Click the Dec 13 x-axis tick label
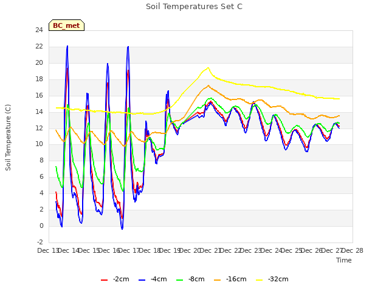 click(48, 250)
